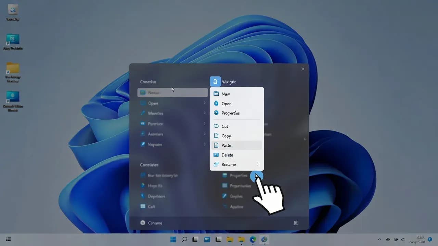
Task: Open the Windows Start menu
Action: [172, 240]
